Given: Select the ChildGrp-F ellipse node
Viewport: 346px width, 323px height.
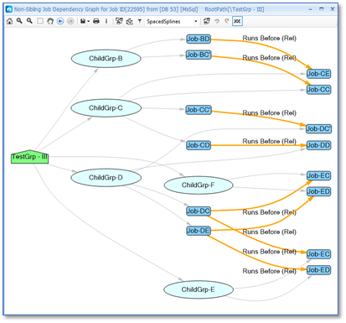Looking at the screenshot, I should click(199, 185).
